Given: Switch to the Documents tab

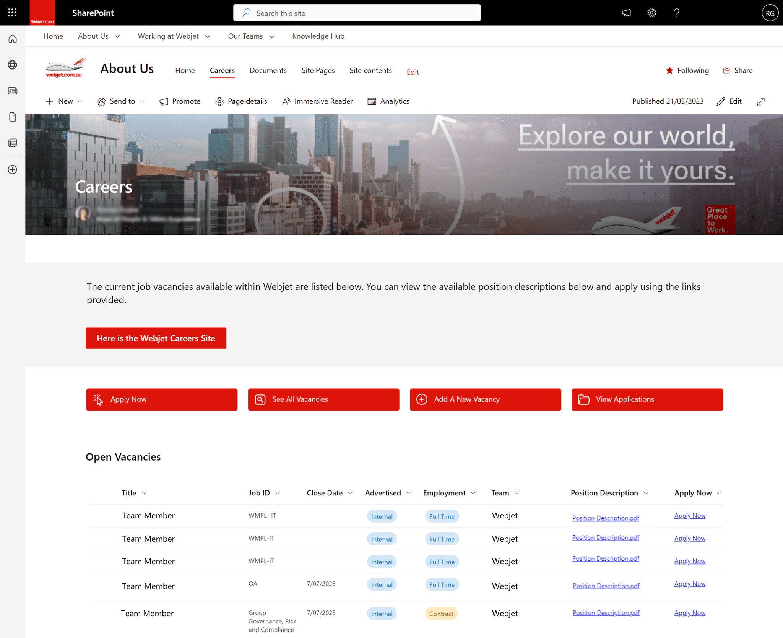Looking at the screenshot, I should coord(268,70).
